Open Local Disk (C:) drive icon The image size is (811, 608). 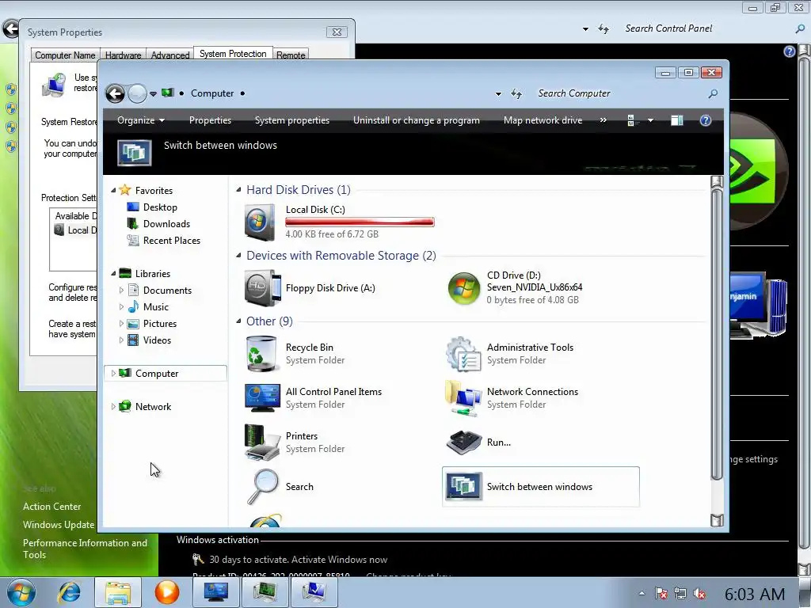point(260,222)
